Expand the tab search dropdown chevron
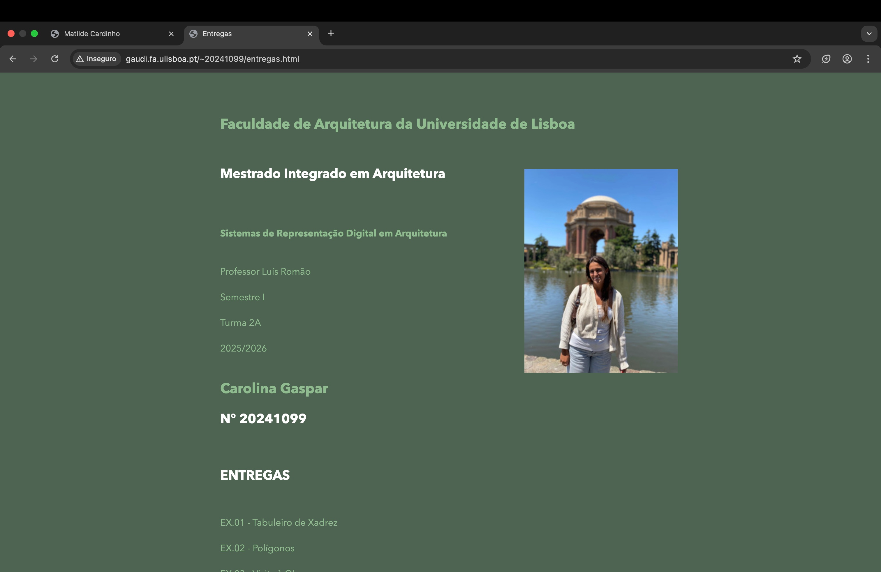This screenshot has height=572, width=881. click(869, 34)
